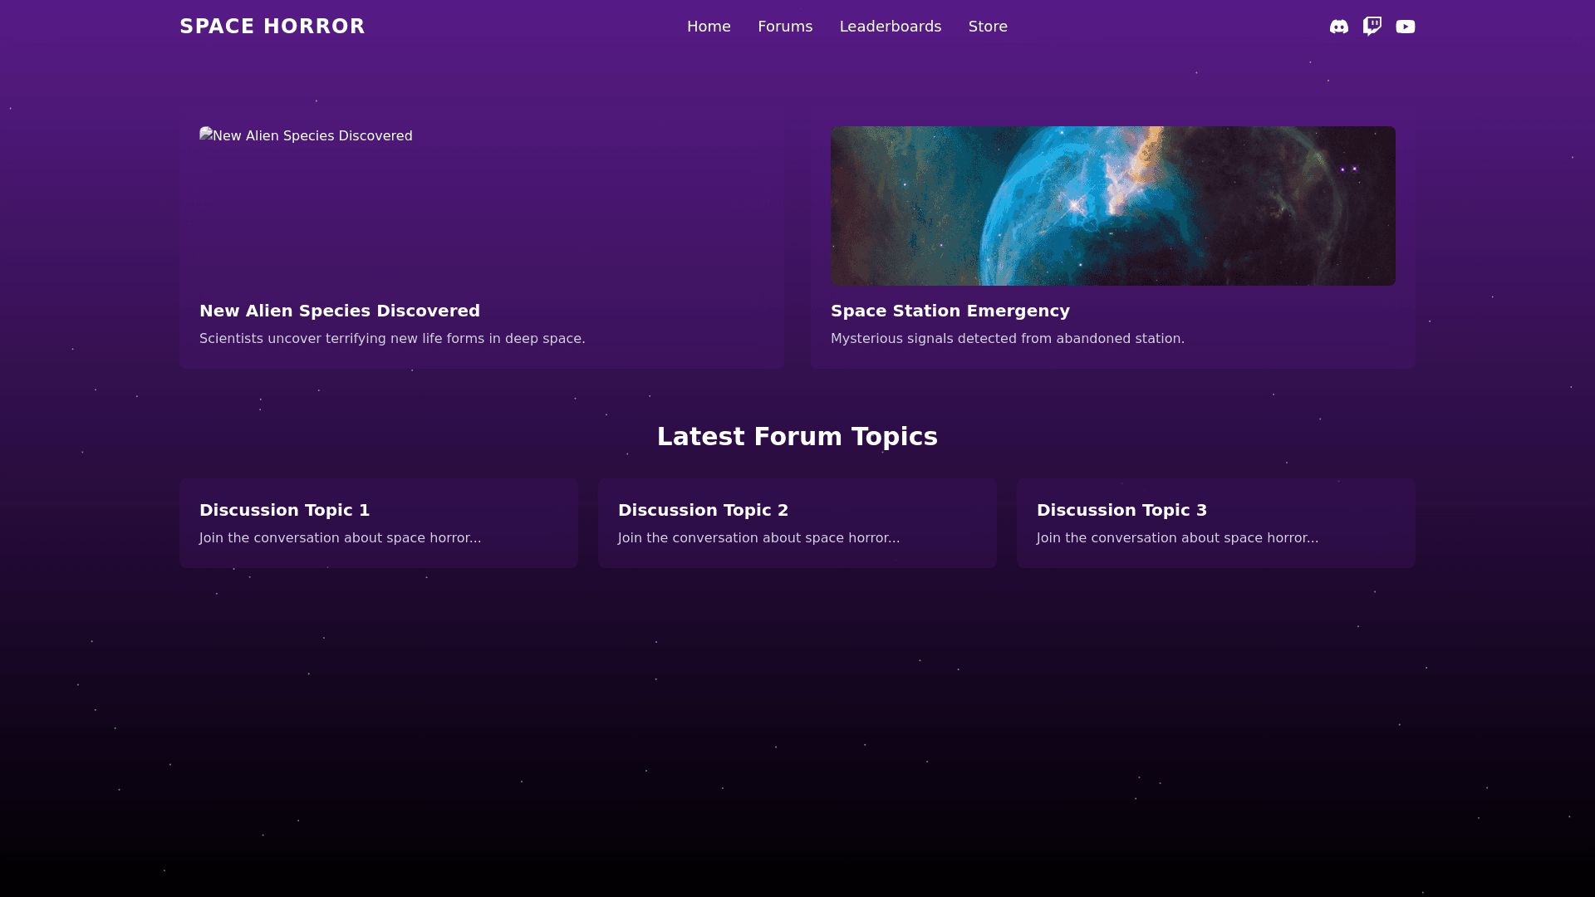Open the Forums nav item
This screenshot has height=897, width=1595.
[785, 27]
